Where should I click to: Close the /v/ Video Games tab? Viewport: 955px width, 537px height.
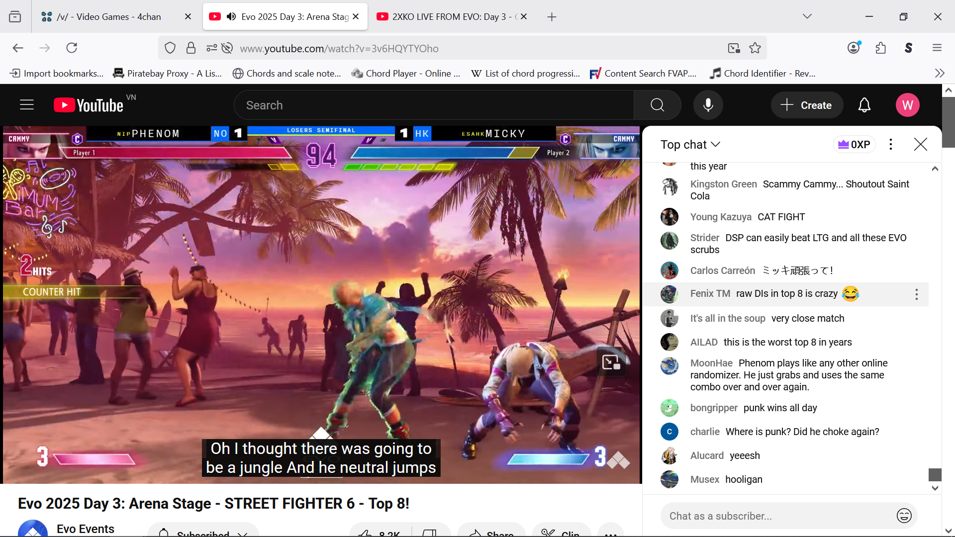[188, 16]
